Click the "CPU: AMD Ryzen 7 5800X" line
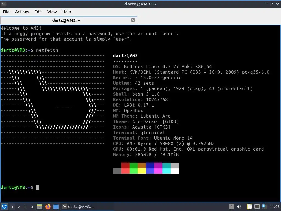 164,143
